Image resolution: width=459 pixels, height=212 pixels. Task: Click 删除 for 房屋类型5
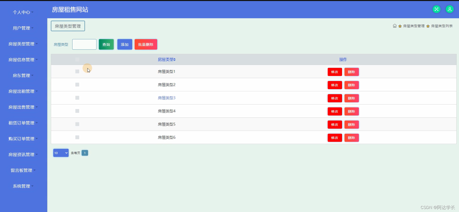(x=351, y=125)
